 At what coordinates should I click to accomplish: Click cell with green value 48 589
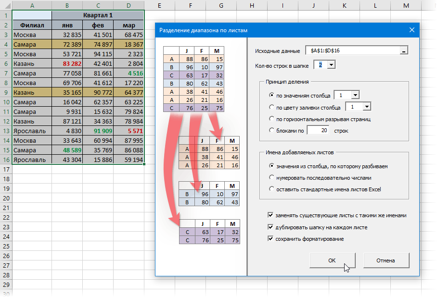(x=67, y=150)
